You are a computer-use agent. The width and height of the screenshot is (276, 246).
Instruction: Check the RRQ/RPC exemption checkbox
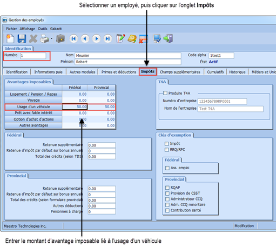pyautogui.click(x=167, y=150)
